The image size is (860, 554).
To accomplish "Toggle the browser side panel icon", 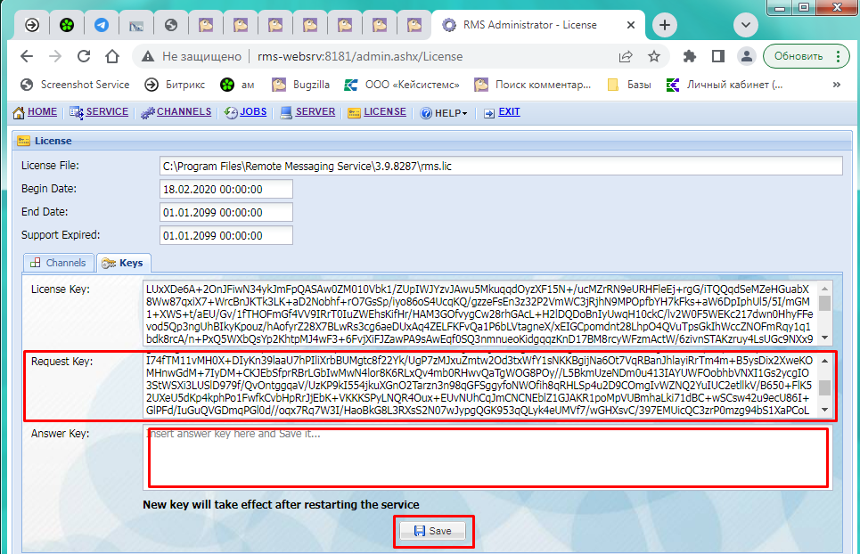I will [718, 56].
